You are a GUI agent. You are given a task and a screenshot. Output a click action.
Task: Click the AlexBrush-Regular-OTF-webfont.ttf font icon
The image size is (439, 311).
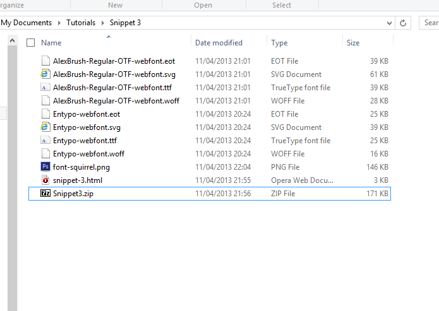click(x=45, y=87)
